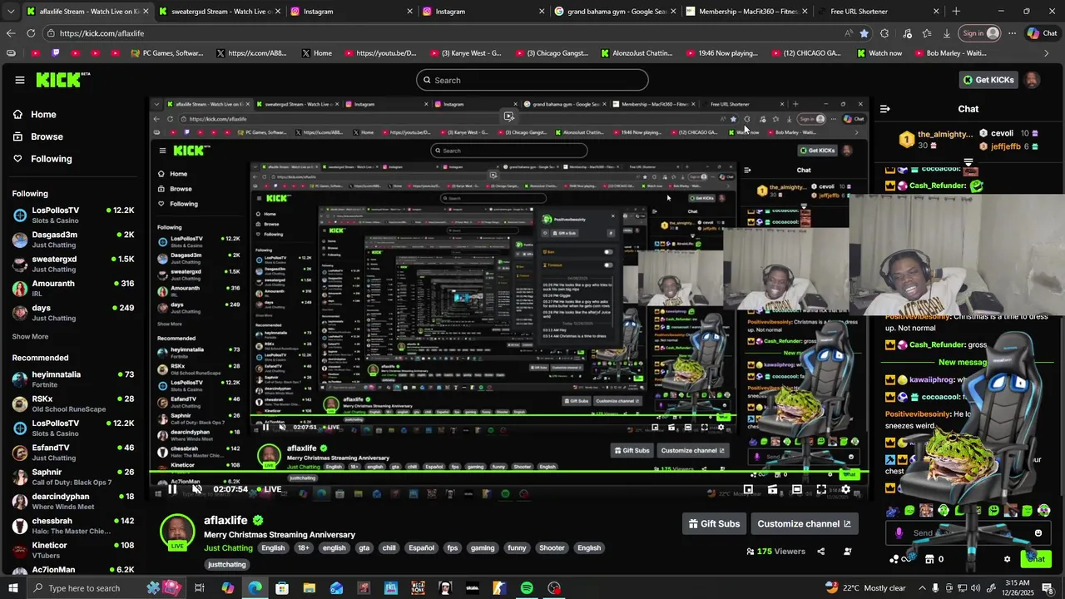Open the Copilot Chat button
Image resolution: width=1065 pixels, height=599 pixels.
click(1042, 33)
